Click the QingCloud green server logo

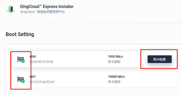(x=11, y=9)
